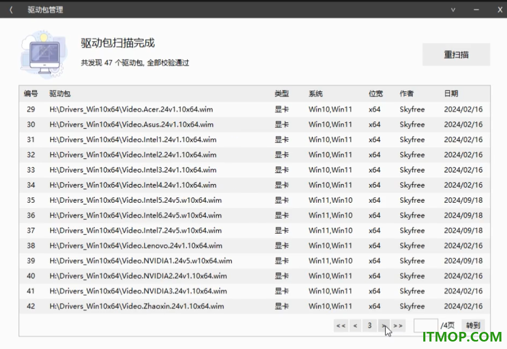Focus the page number input field
This screenshot has height=349, width=507.
pyautogui.click(x=426, y=326)
